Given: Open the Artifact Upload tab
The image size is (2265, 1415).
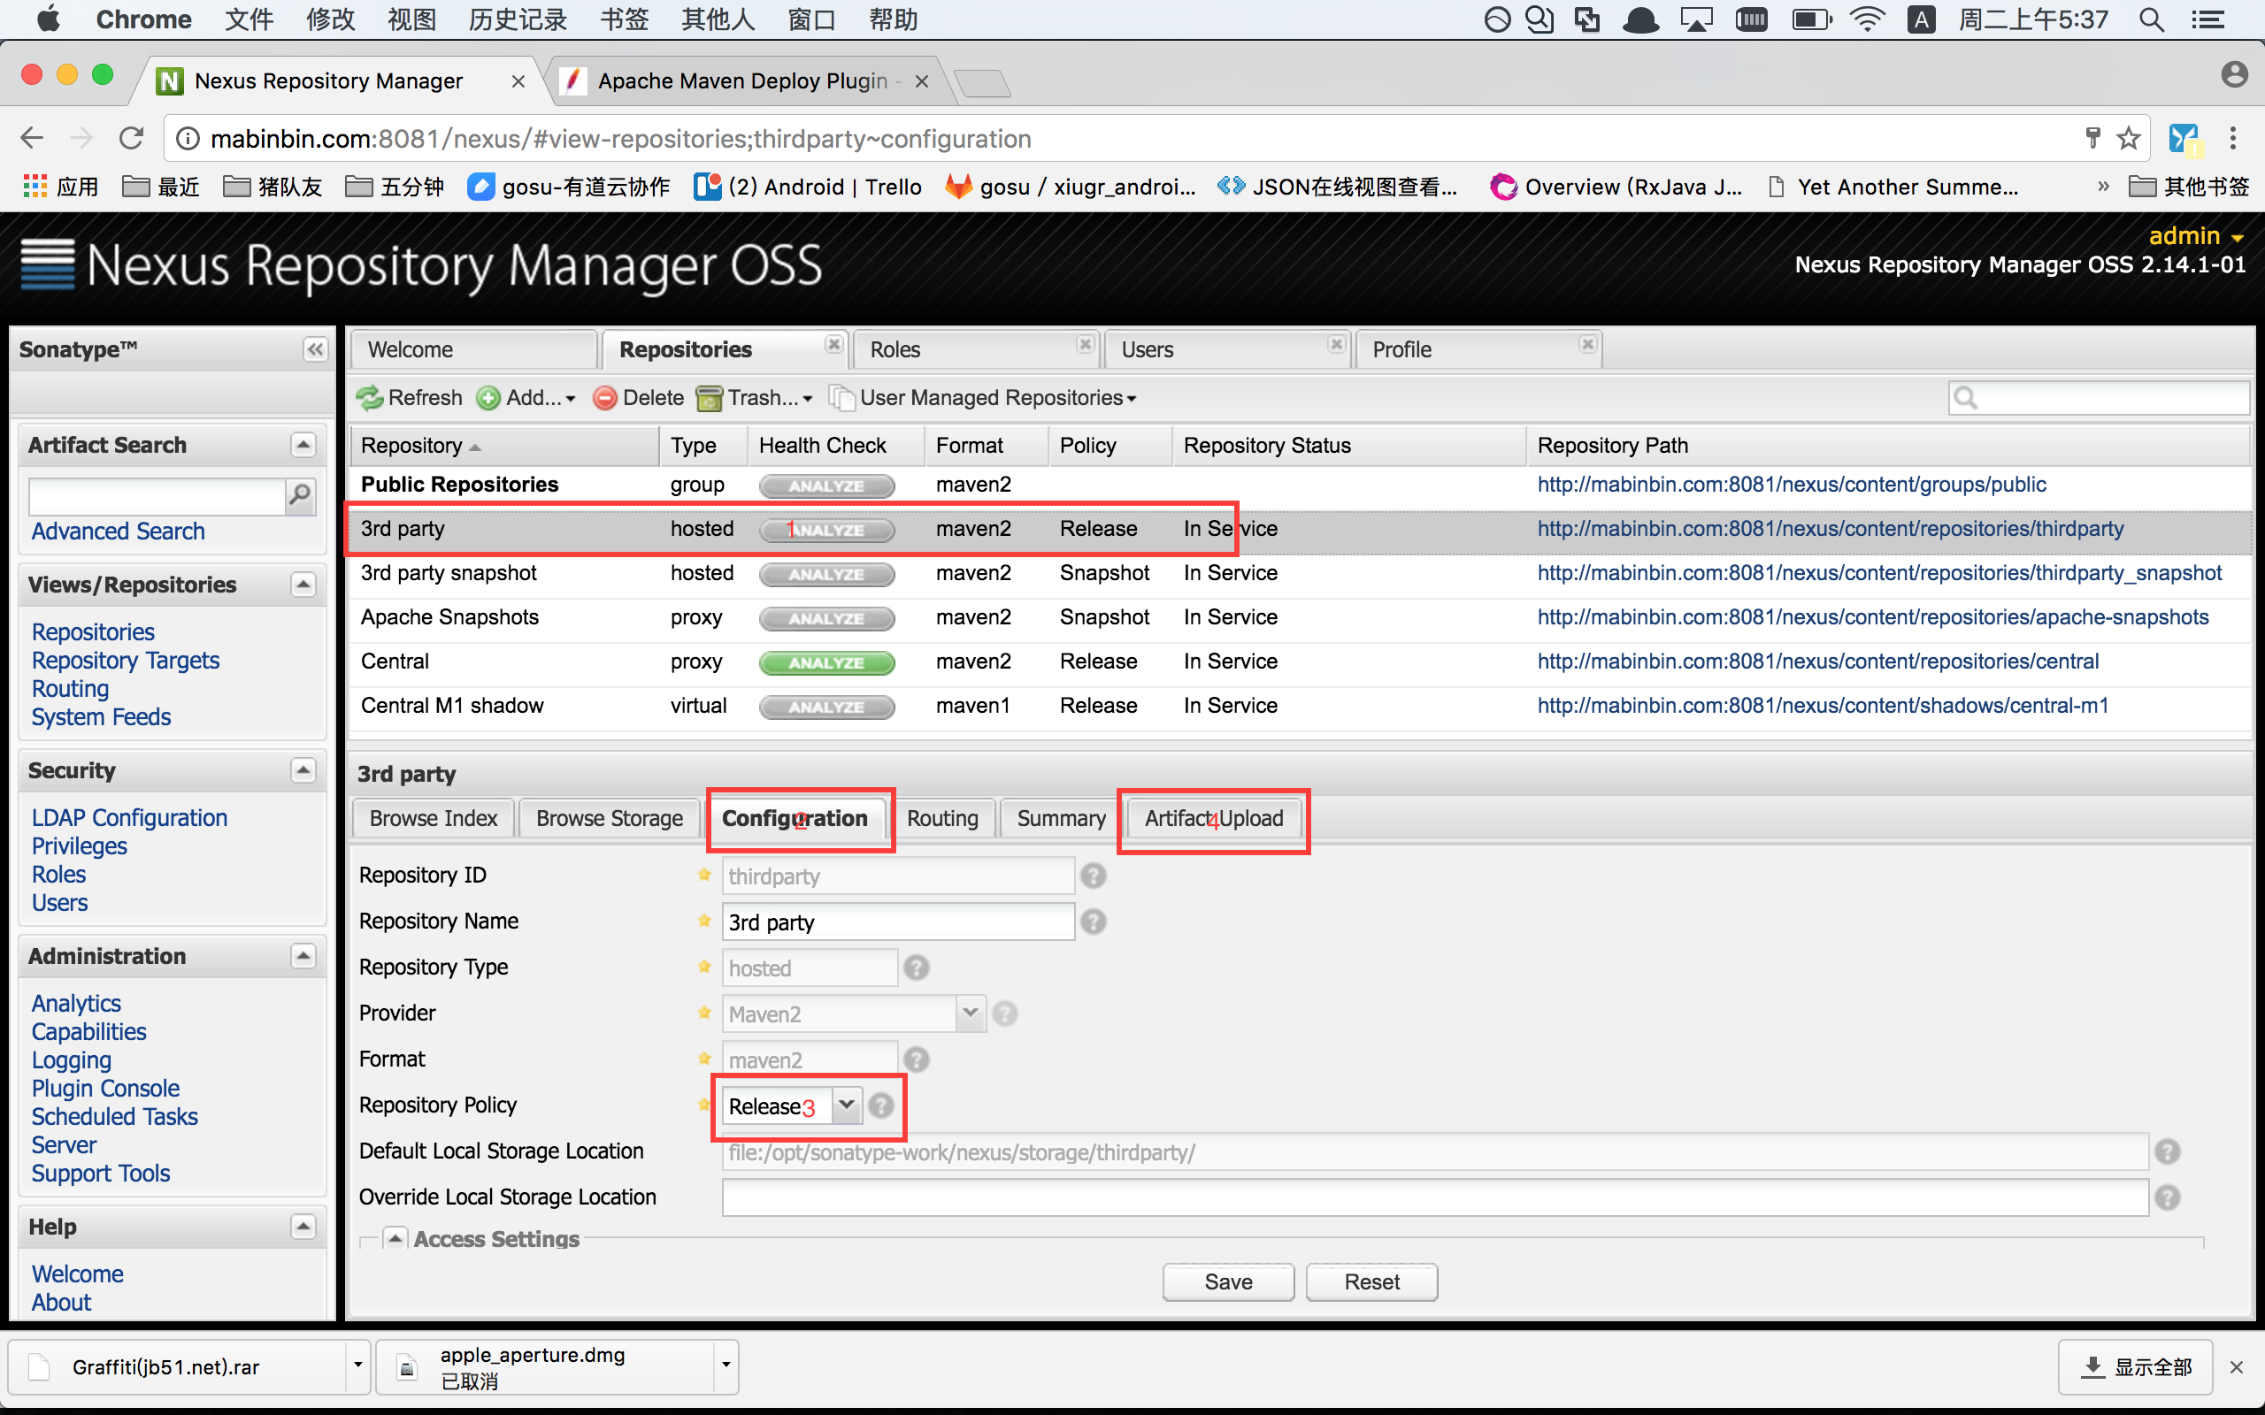Looking at the screenshot, I should click(1214, 818).
